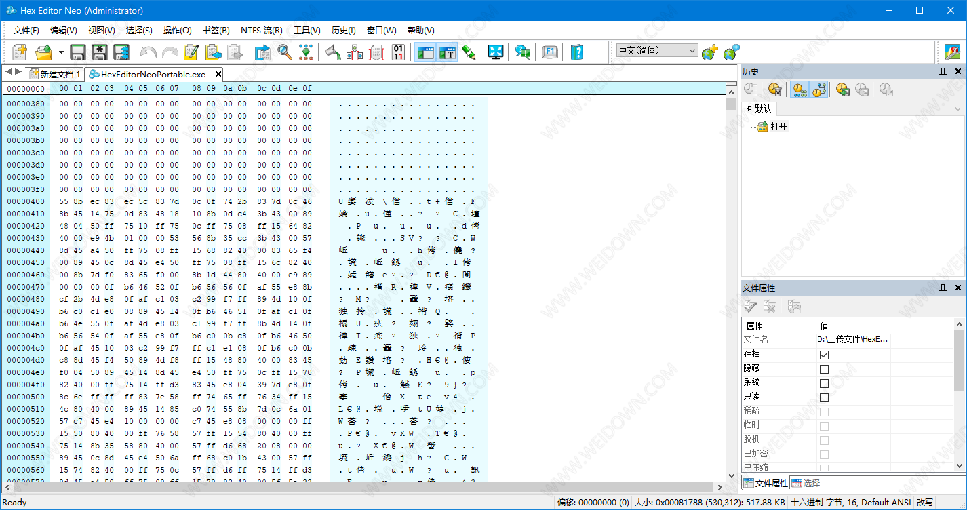Click the offset row 00000400
The image size is (967, 510).
(26, 201)
